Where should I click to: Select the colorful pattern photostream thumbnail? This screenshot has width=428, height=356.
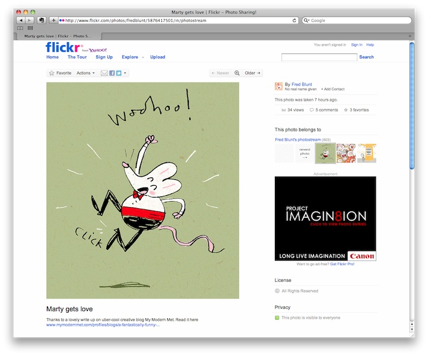(346, 153)
